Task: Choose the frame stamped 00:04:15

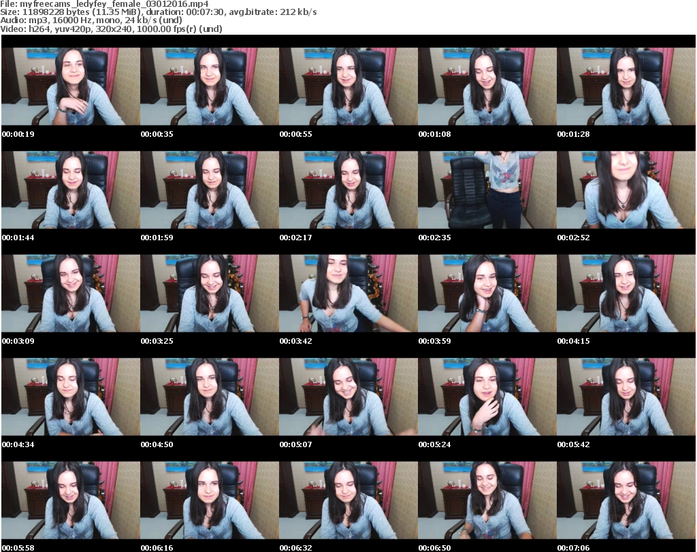Action: pos(626,293)
